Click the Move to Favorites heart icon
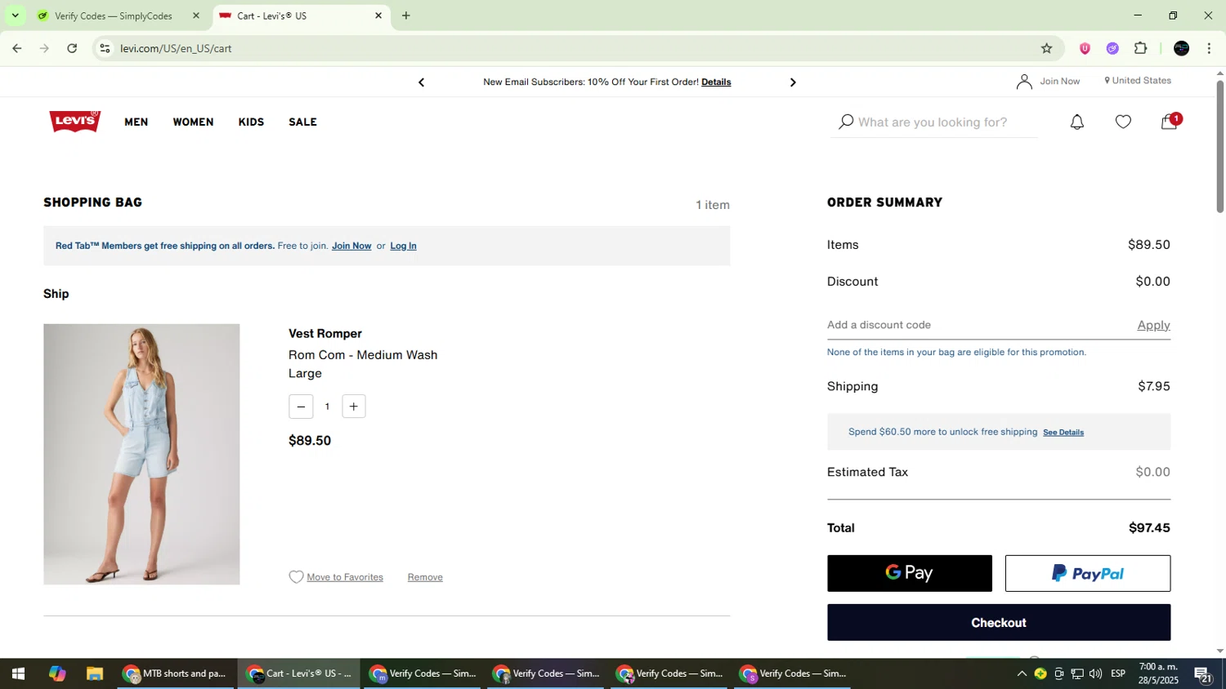Screen dimensions: 1226x689 click(296, 577)
